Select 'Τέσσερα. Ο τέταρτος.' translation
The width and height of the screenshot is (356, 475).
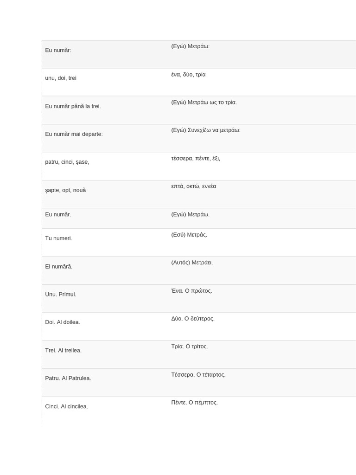tap(198, 375)
